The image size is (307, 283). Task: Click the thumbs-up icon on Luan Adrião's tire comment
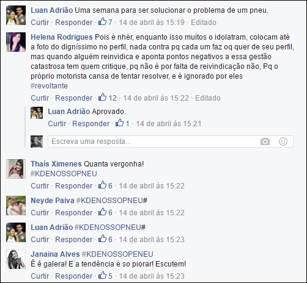point(102,21)
